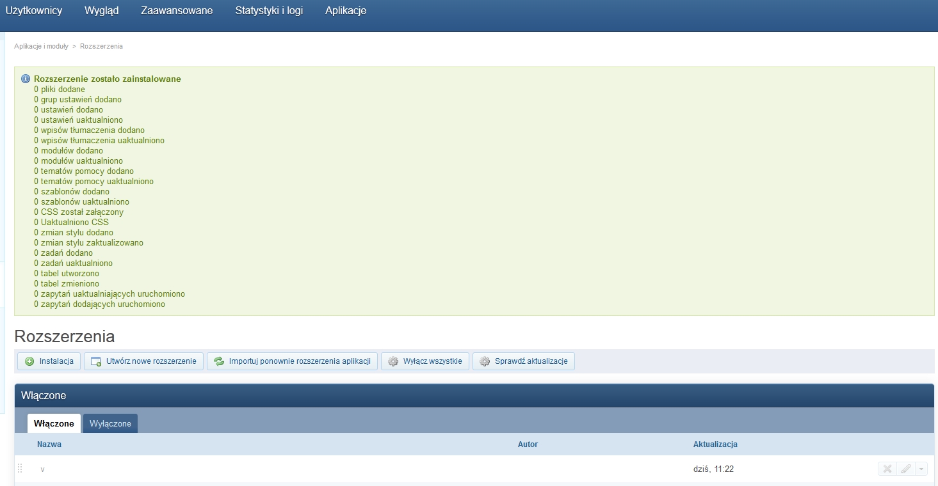Grab the drag handle of the extension row
The height and width of the screenshot is (486, 938).
(20, 469)
